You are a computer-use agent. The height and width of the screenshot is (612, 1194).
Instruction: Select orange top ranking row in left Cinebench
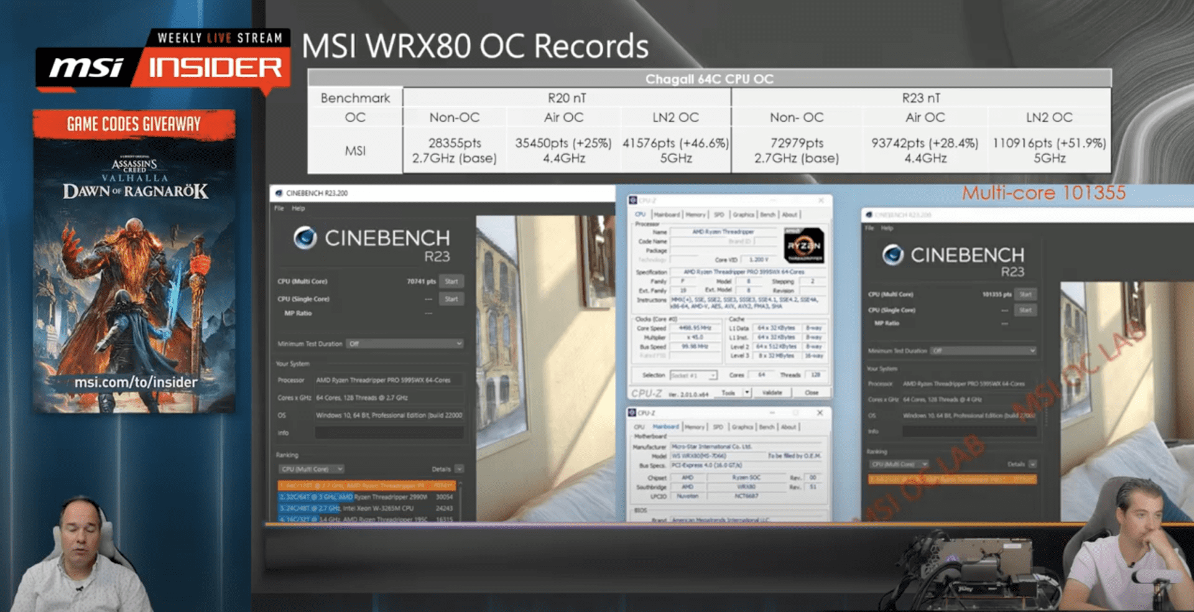pos(367,485)
